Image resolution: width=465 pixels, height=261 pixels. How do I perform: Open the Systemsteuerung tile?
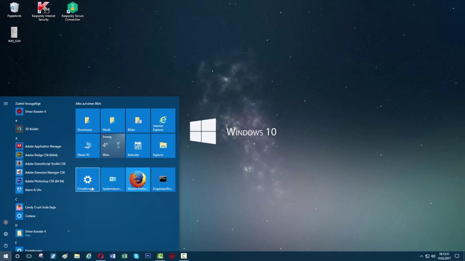point(113,180)
